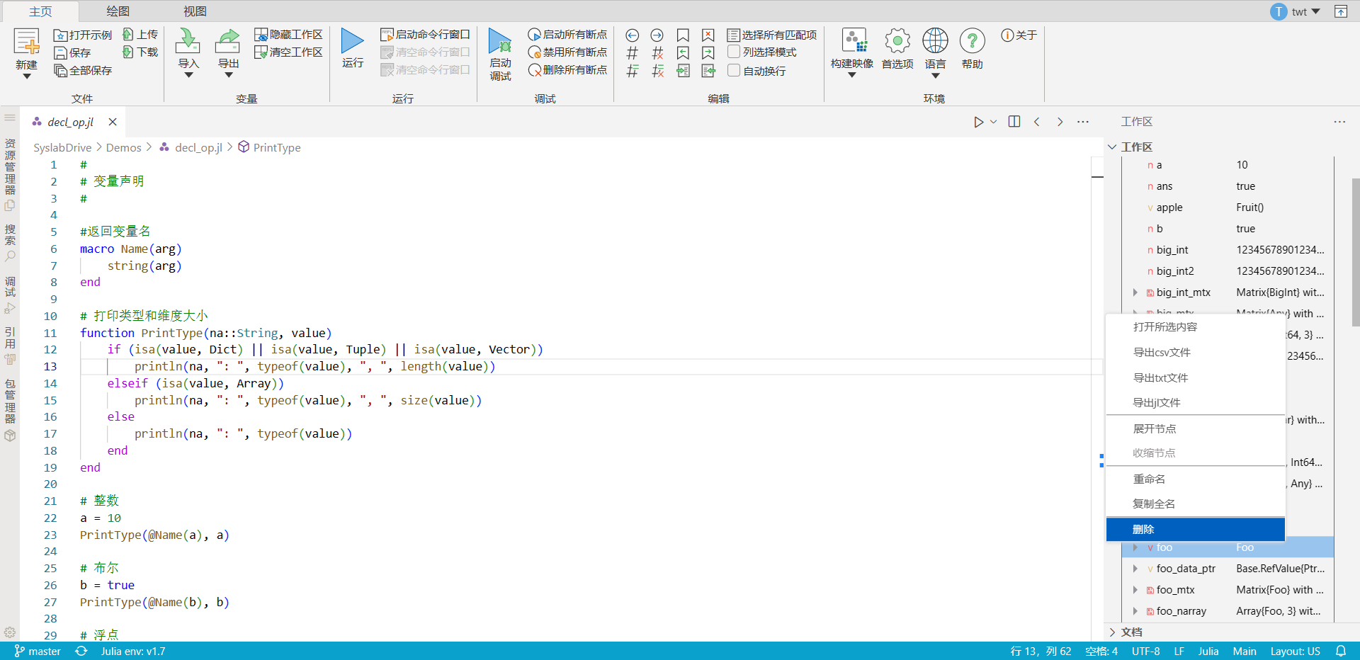This screenshot has height=660, width=1360.
Task: Choose 打开所选内容 in context menu
Action: click(x=1196, y=326)
